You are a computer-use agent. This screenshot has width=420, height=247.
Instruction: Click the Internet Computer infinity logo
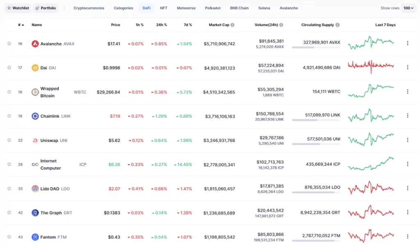point(35,164)
